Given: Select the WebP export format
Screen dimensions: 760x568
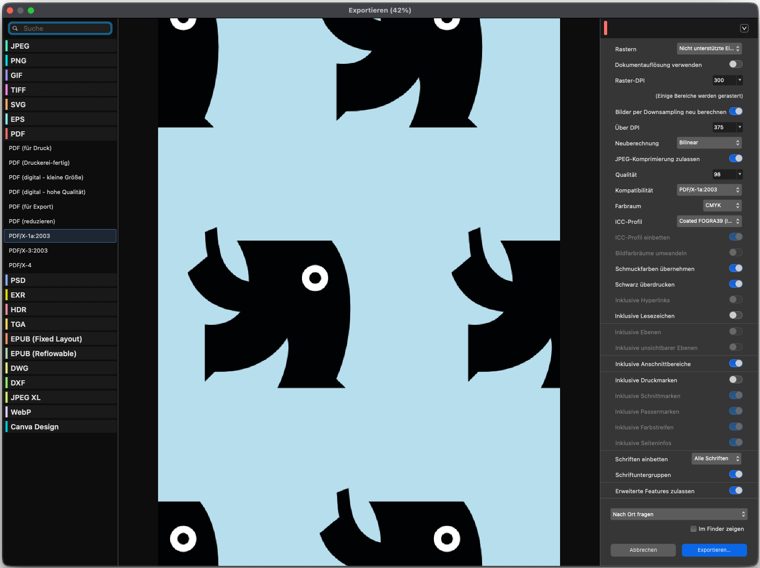Looking at the screenshot, I should (61, 412).
